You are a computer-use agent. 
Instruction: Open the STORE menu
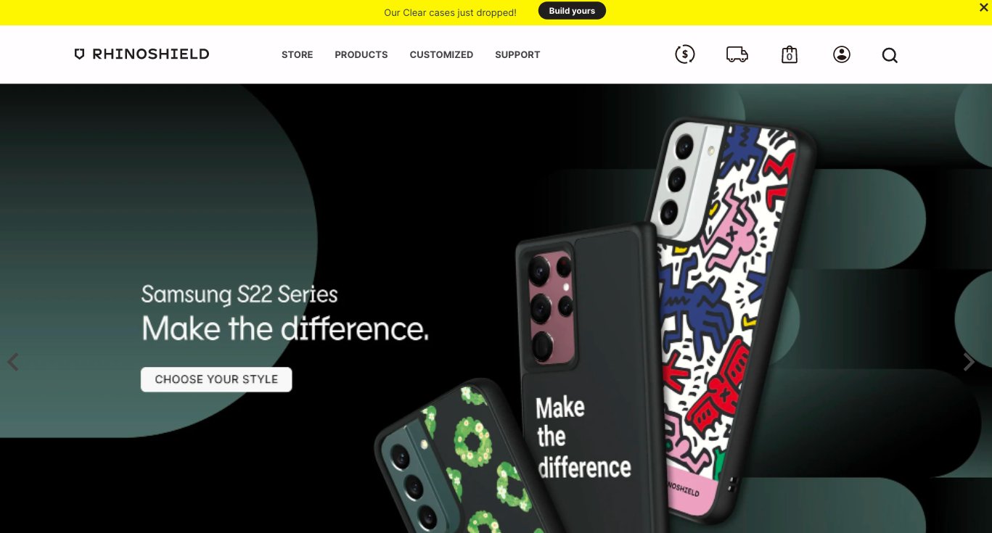pyautogui.click(x=297, y=54)
